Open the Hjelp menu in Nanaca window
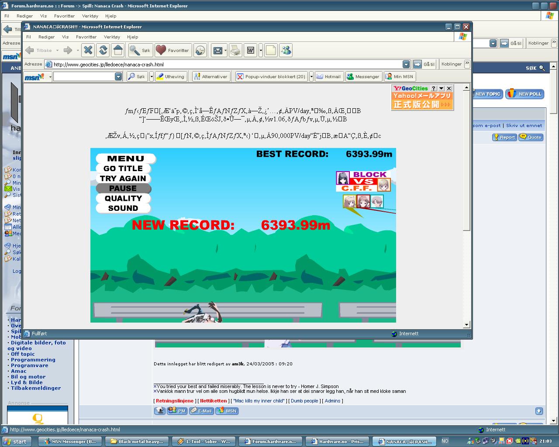 pos(132,37)
